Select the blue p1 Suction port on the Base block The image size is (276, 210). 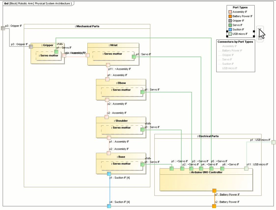(109, 174)
